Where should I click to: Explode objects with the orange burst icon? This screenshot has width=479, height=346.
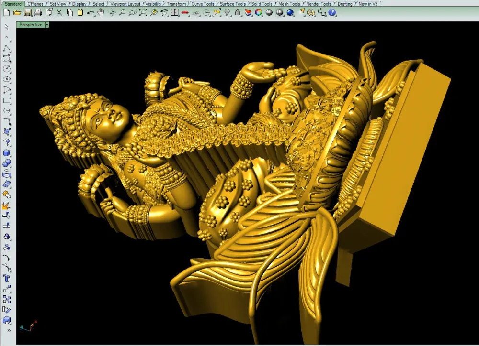pyautogui.click(x=7, y=205)
